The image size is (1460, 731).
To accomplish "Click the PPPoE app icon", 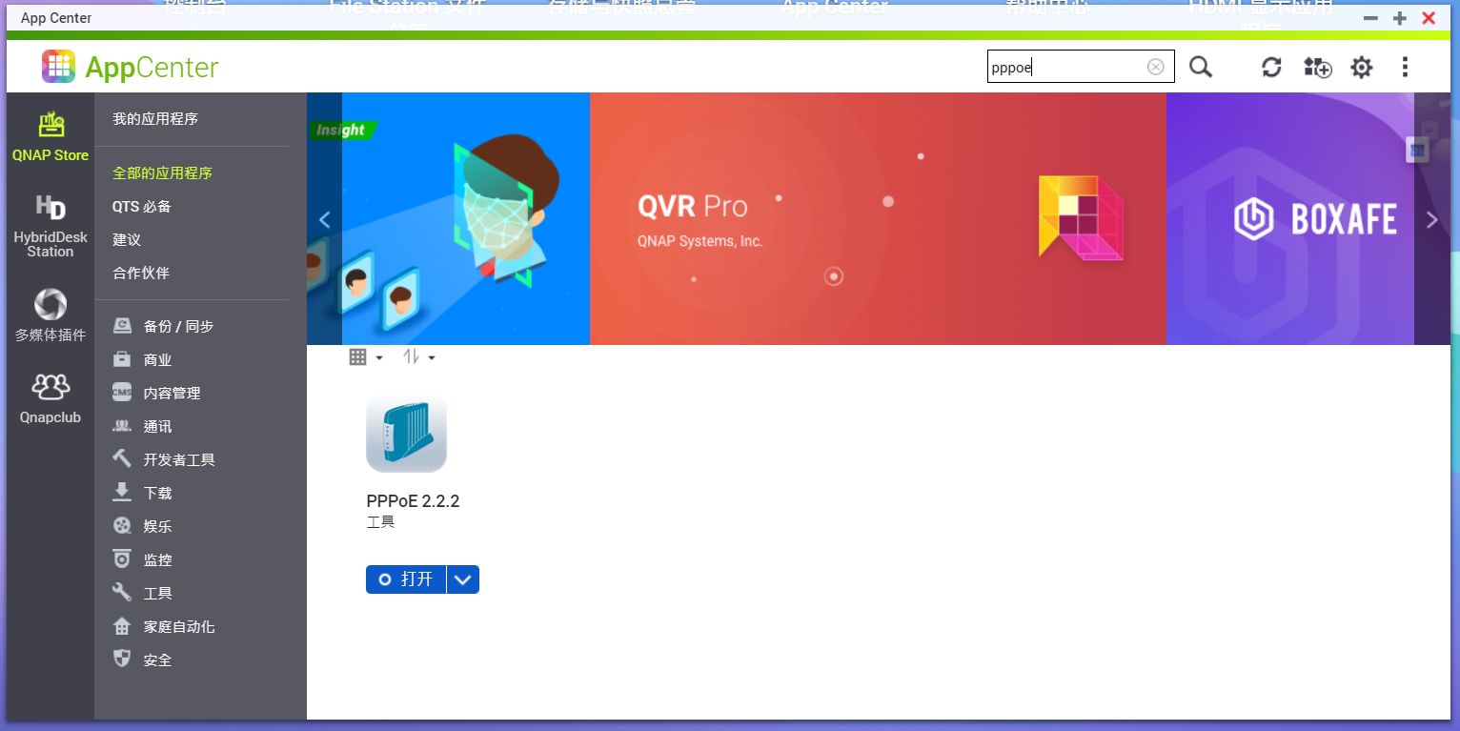I will point(406,434).
